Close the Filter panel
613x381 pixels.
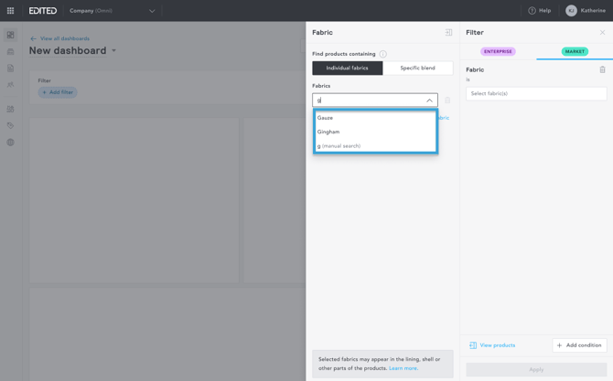(x=602, y=32)
